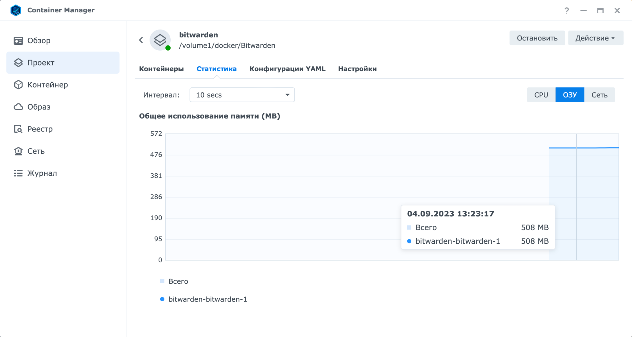This screenshot has height=337, width=632.
Task: Select Проект in the sidebar
Action: pos(63,63)
